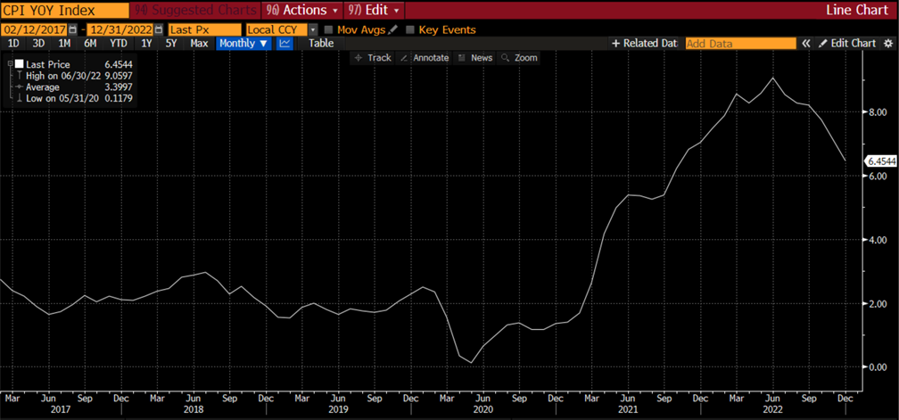Open the start date calendar picker
This screenshot has height=420, width=899.
click(x=72, y=29)
